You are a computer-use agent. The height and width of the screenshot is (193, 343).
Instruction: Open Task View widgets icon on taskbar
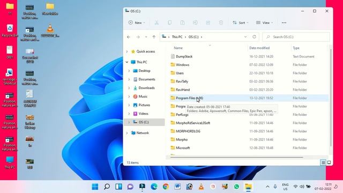coord(118,187)
